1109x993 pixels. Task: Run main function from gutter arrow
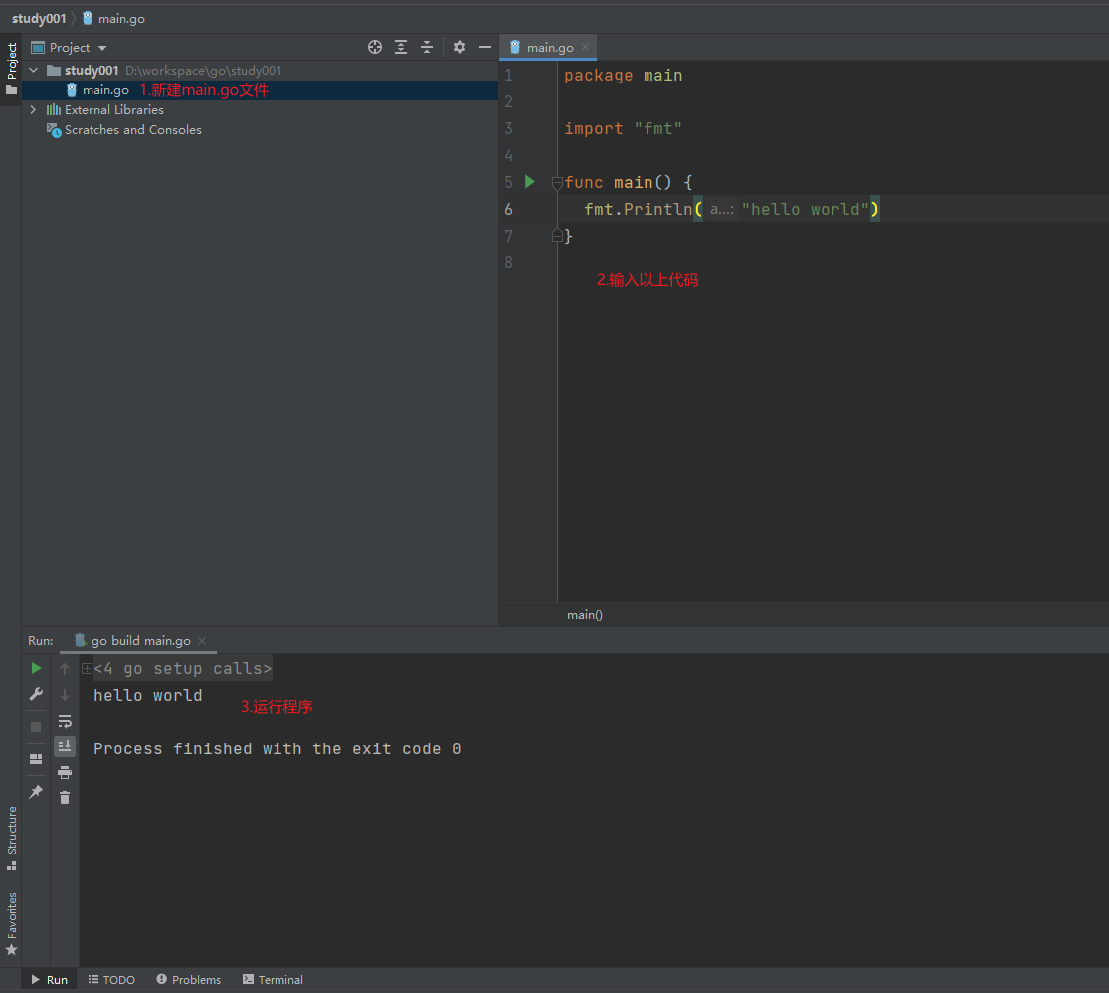click(x=530, y=182)
